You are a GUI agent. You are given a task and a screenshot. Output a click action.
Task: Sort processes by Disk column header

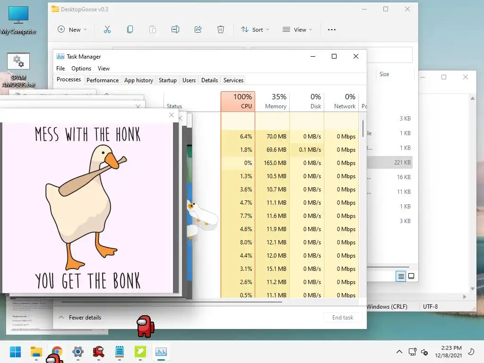[x=307, y=101]
